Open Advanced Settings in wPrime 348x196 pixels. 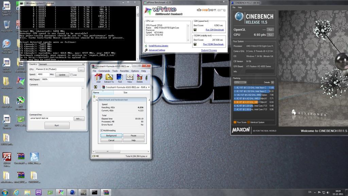(157, 50)
